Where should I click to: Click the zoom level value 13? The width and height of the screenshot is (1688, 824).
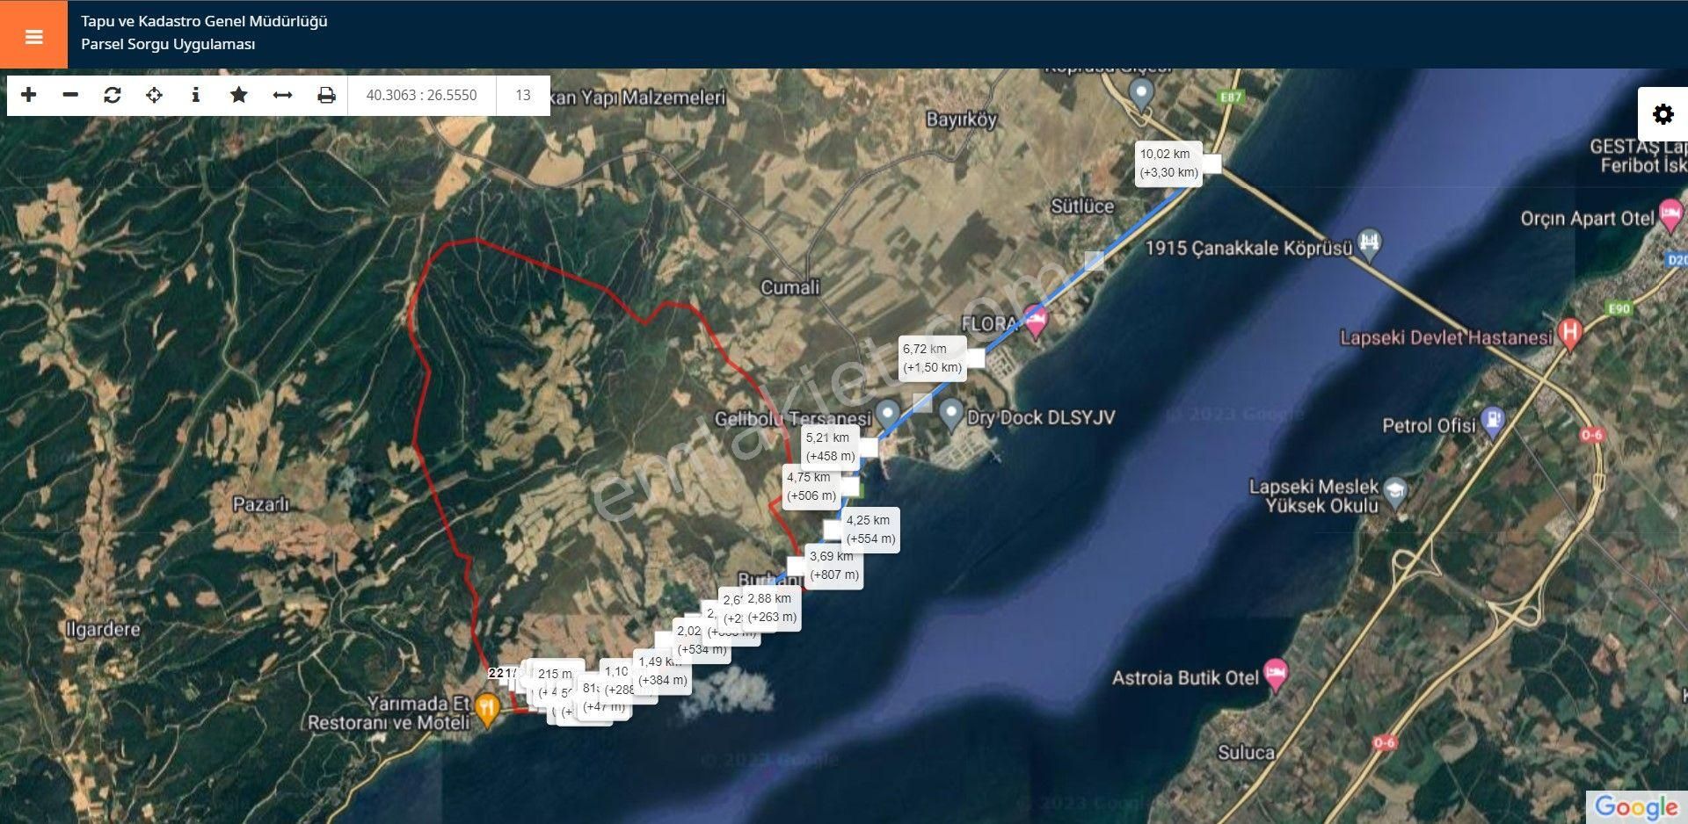click(523, 95)
